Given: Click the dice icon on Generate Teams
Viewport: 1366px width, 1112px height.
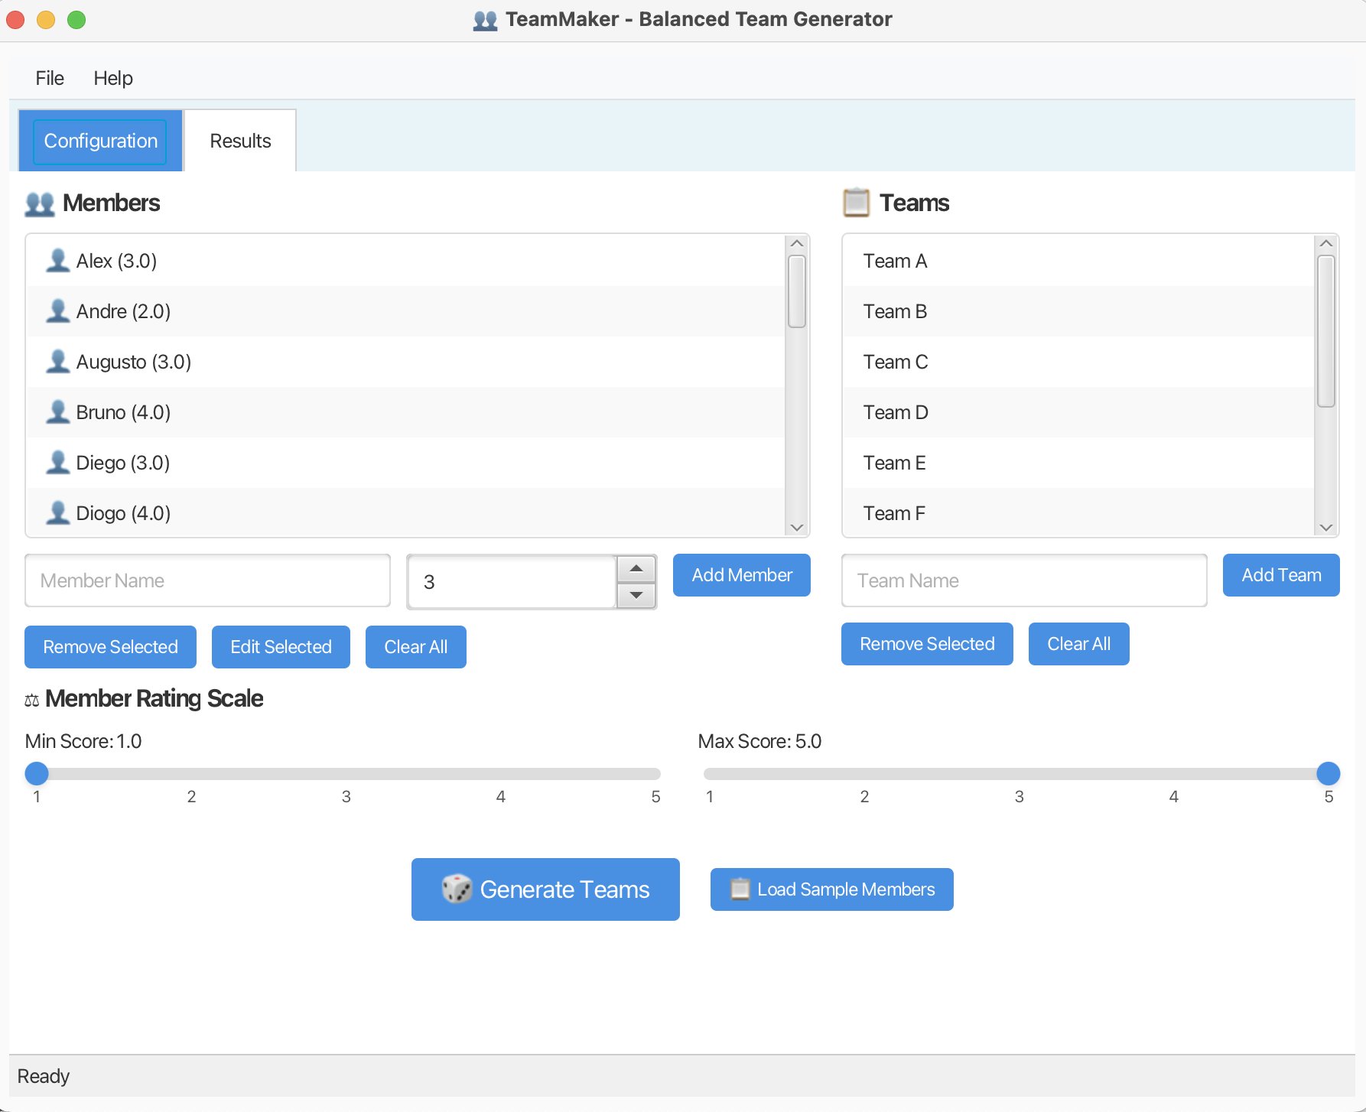Looking at the screenshot, I should [457, 889].
